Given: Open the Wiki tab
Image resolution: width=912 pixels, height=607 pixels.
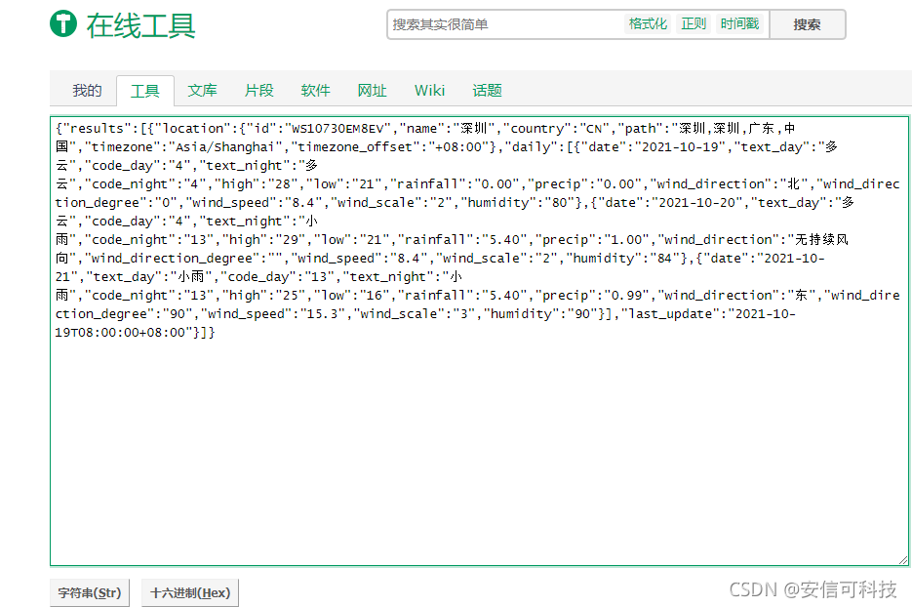Looking at the screenshot, I should [430, 90].
